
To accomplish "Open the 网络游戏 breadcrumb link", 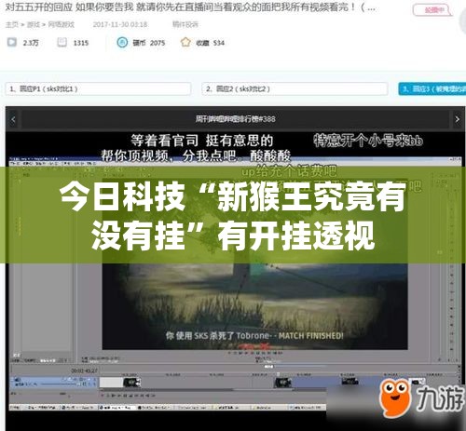I will point(62,24).
